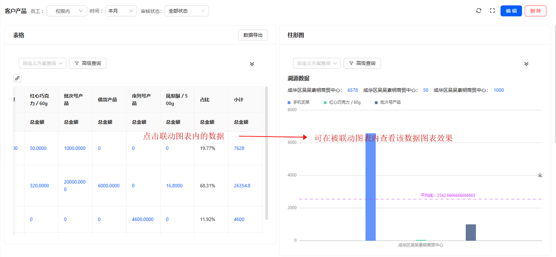Export data with 数据导出 button
The height and width of the screenshot is (257, 556).
tap(253, 35)
